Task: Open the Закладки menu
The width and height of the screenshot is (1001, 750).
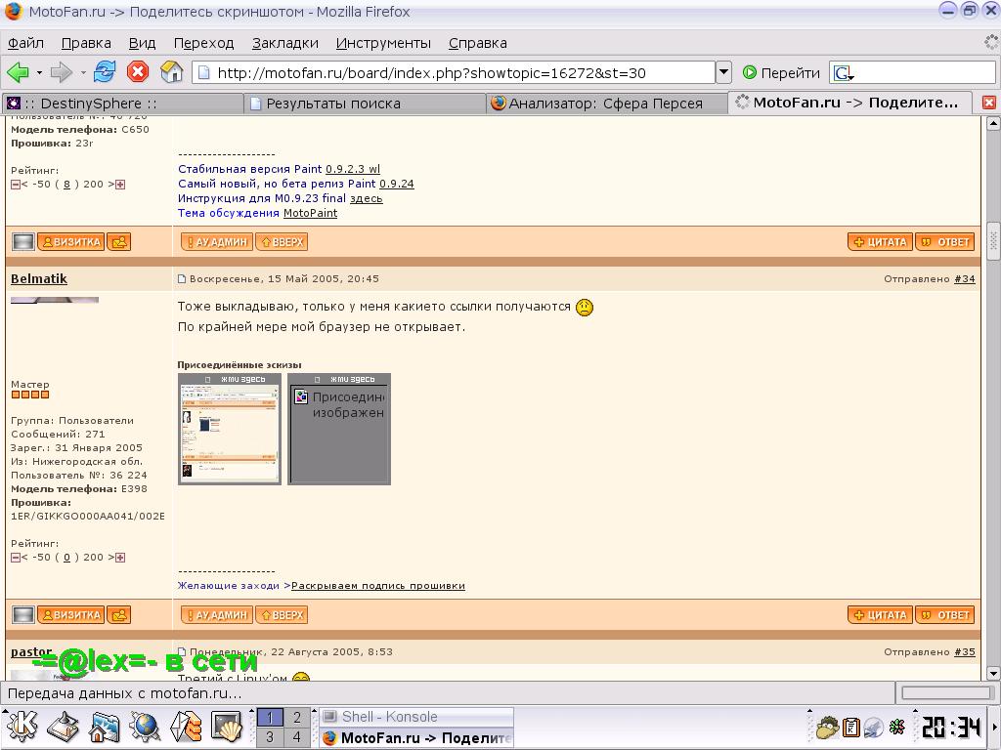Action: (x=284, y=43)
